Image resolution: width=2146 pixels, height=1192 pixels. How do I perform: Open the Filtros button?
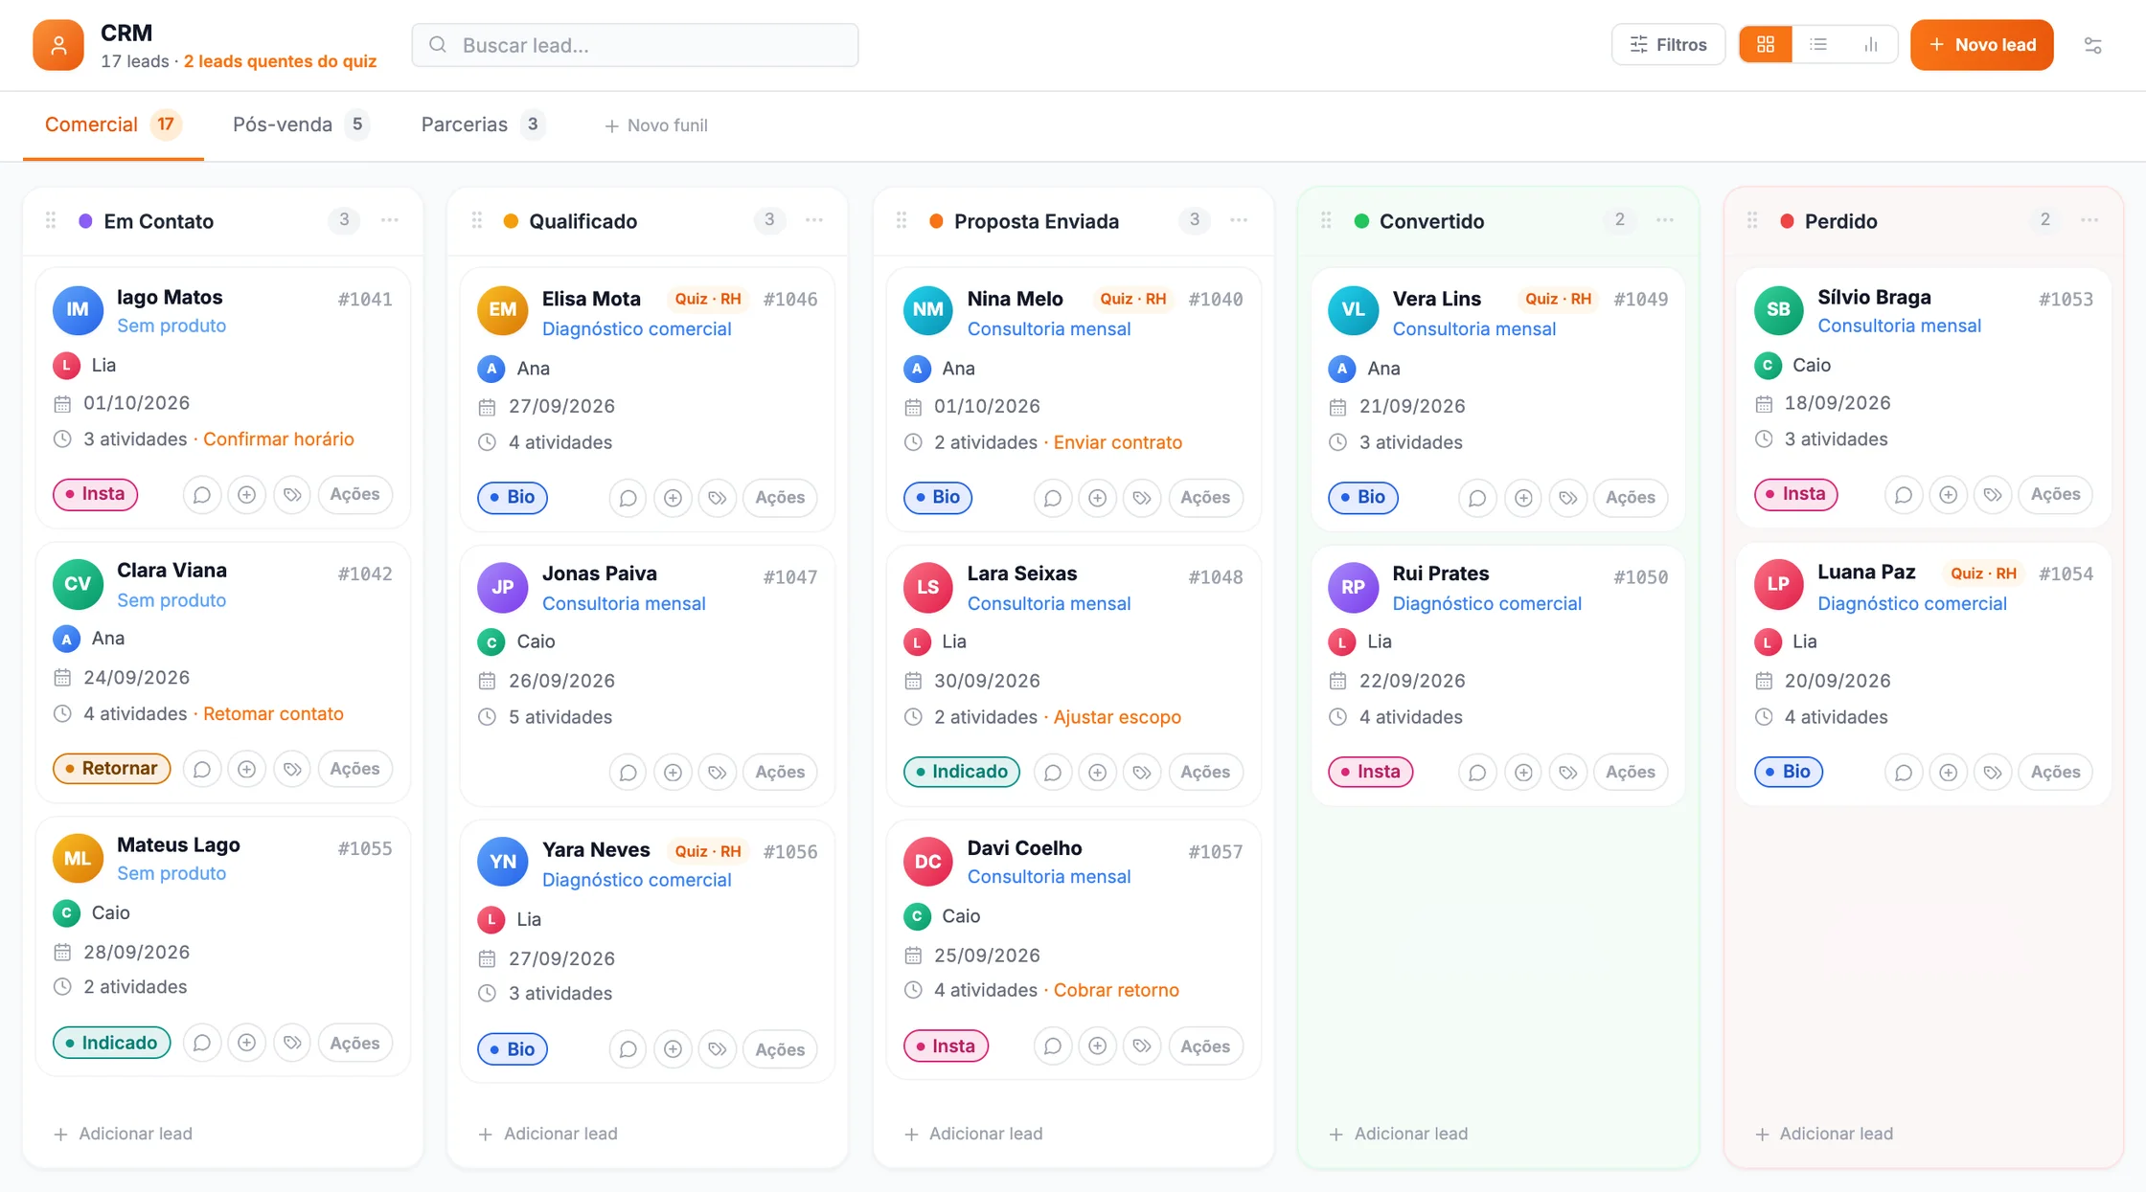(x=1668, y=45)
